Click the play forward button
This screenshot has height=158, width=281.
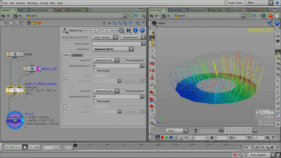(31, 147)
